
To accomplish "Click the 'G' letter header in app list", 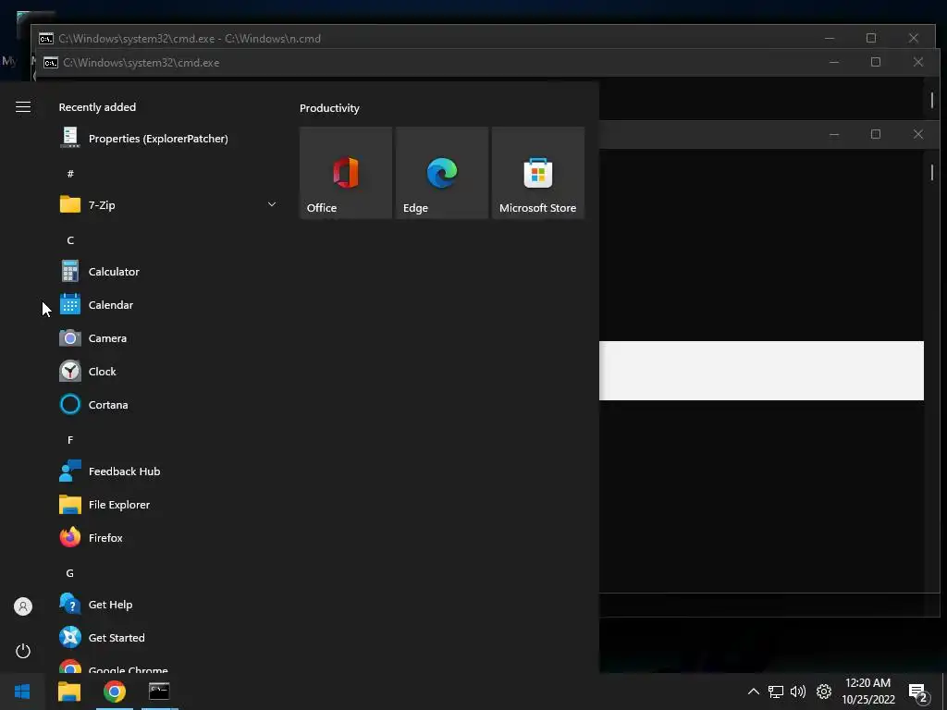I will pos(70,573).
